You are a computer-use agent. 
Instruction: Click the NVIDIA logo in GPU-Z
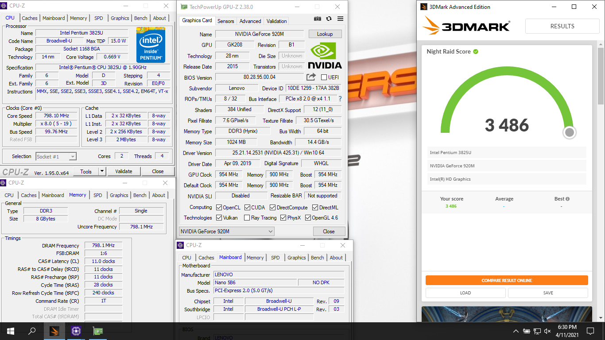pyautogui.click(x=325, y=55)
